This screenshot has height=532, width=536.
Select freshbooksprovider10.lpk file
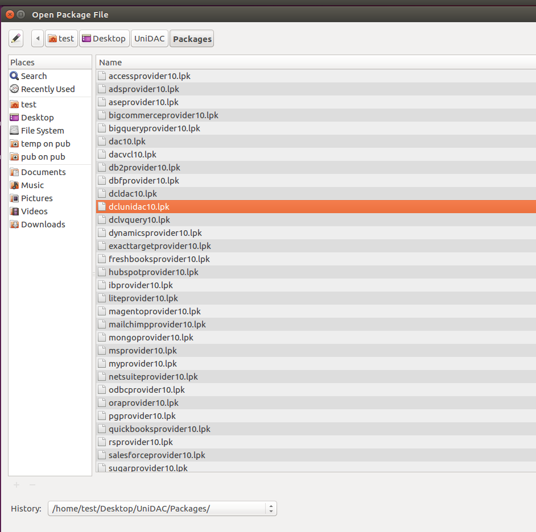316,259
